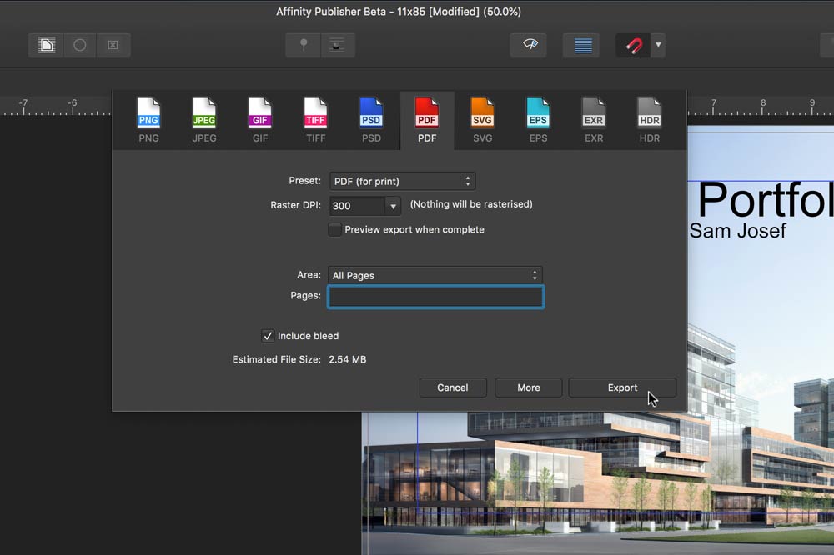Click the Sam Josef text

[738, 231]
